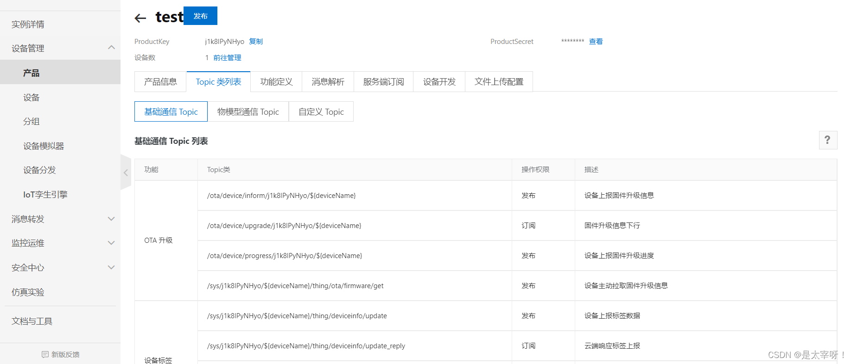Open the help question mark icon
This screenshot has width=851, height=364.
tap(828, 140)
